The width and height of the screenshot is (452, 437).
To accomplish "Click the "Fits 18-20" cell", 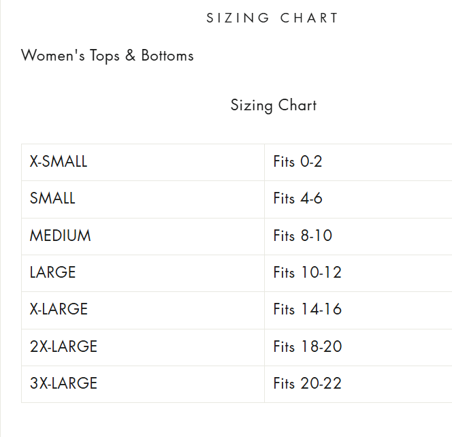I will (x=307, y=347).
